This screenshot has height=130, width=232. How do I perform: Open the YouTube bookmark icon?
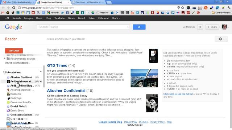point(132,13)
